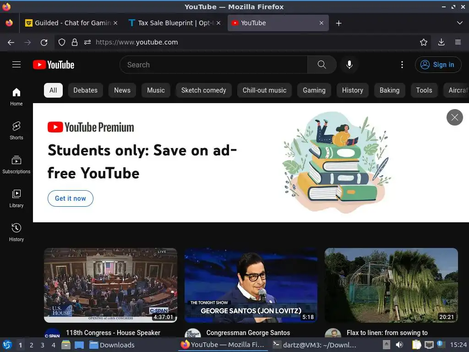469x352 pixels.
Task: Click the C-SPAN channel avatar
Action: pyautogui.click(x=52, y=334)
